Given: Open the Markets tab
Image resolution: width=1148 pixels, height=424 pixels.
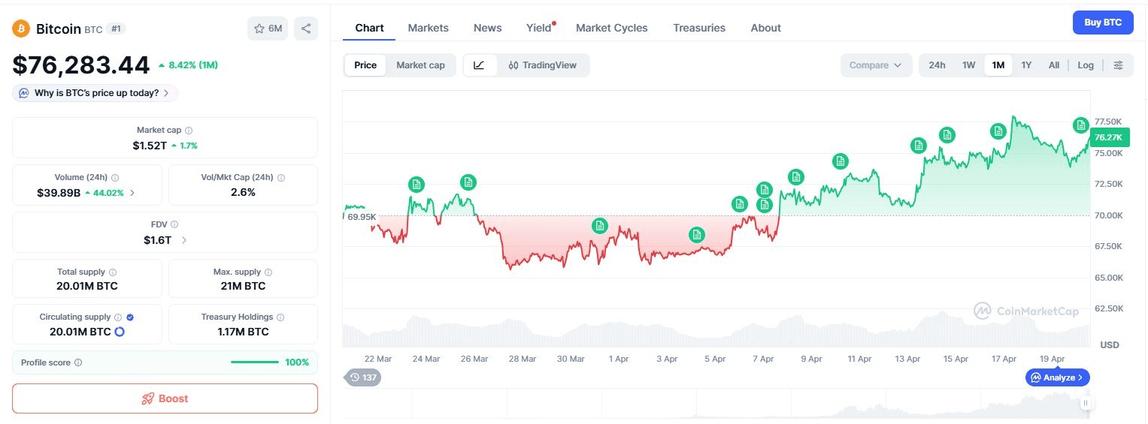Looking at the screenshot, I should coord(428,28).
